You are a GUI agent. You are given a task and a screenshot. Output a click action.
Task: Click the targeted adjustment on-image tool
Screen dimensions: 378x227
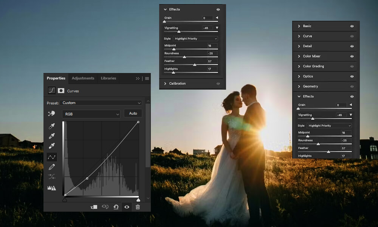52,113
